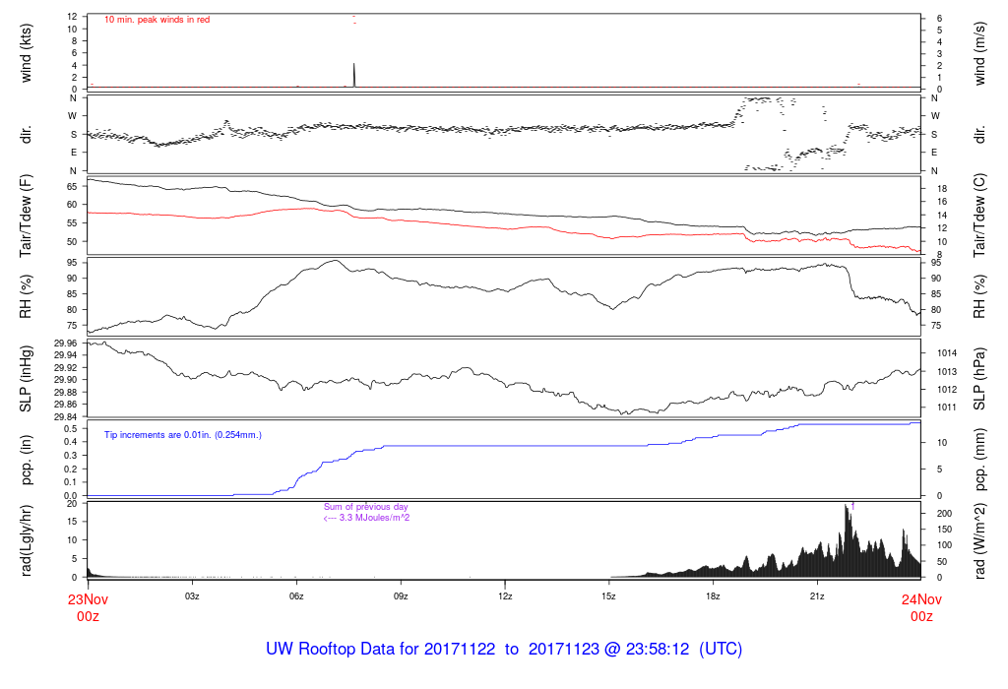Click the '200' W/m^2 tick label

pos(944,514)
